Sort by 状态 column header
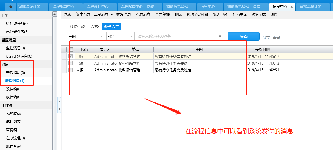Viewport: 333px width, 150px height. 84,49
